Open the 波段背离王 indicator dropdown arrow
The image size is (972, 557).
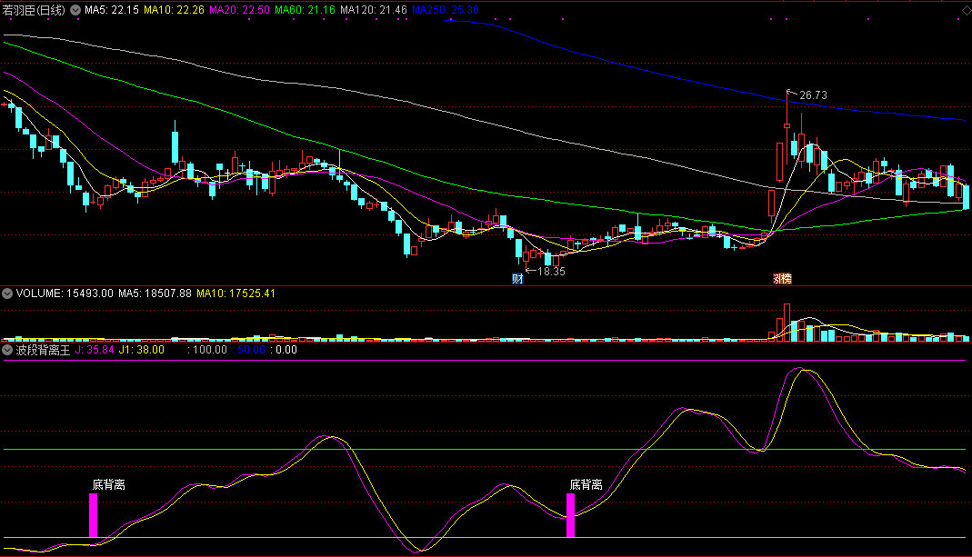[x=6, y=350]
